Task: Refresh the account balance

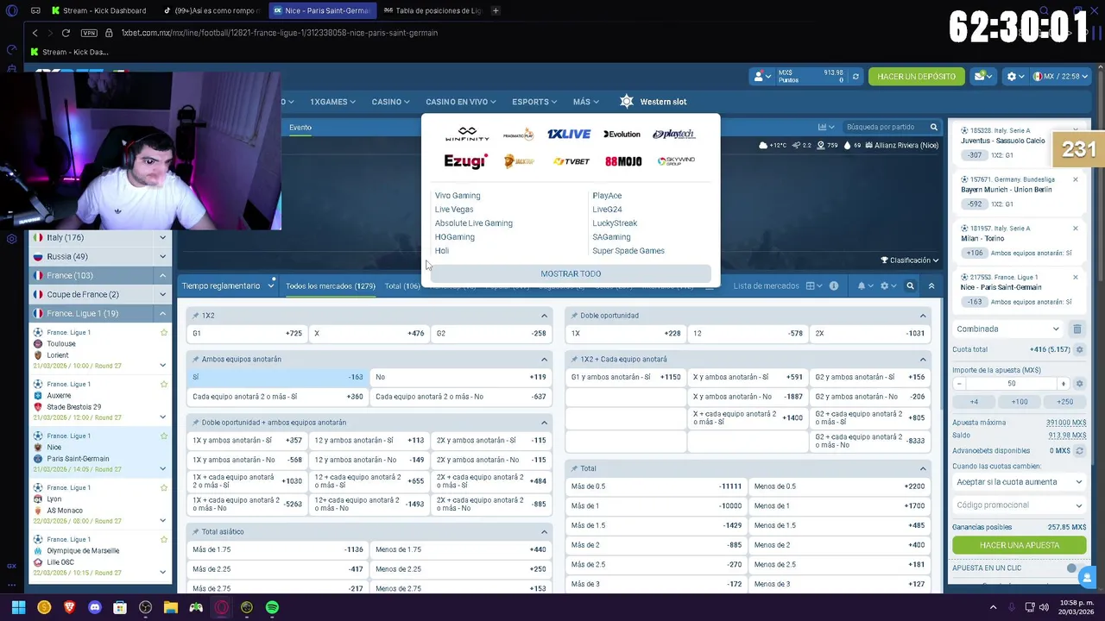Action: 856,77
